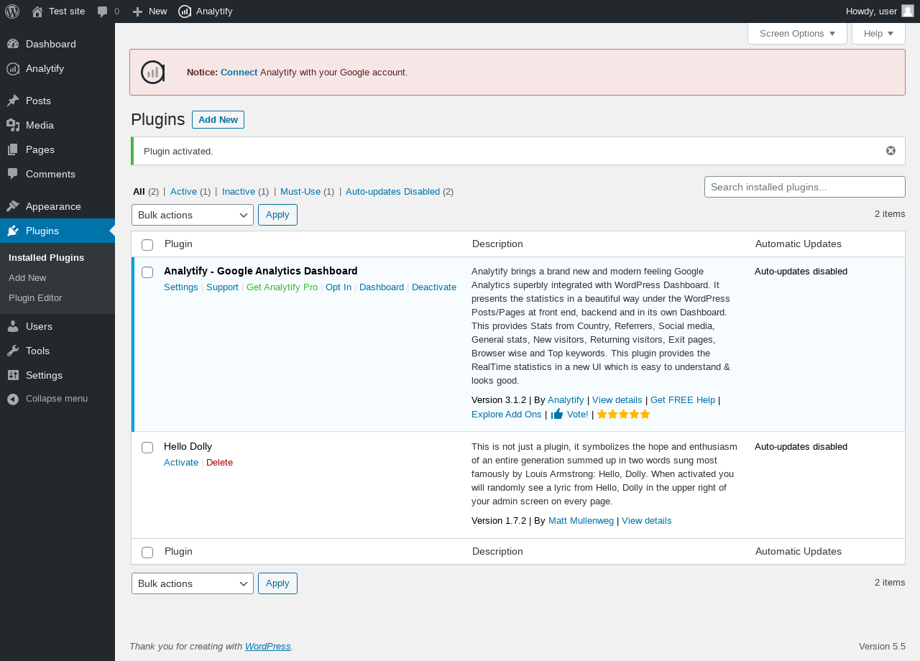The image size is (920, 661).
Task: View details for Hello Dolly
Action: click(x=647, y=521)
